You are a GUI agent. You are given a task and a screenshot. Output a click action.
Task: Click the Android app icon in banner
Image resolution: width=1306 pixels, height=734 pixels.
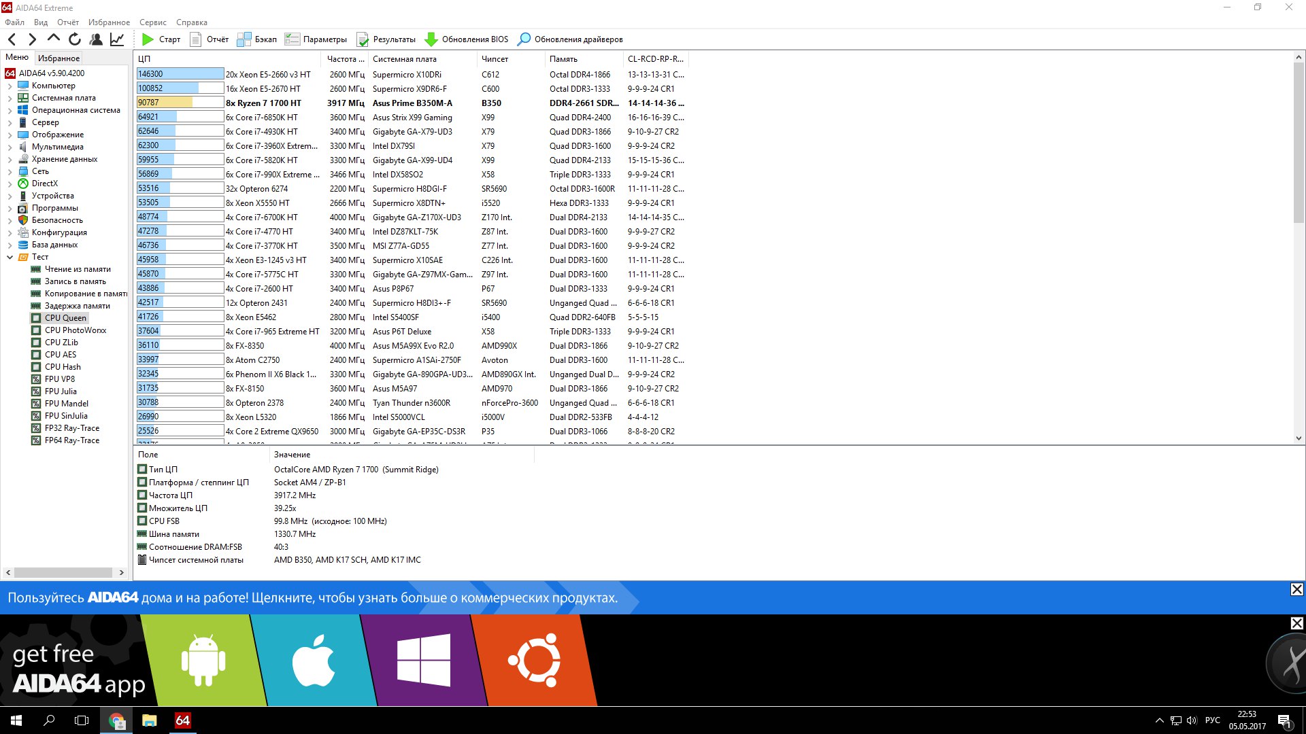(203, 661)
